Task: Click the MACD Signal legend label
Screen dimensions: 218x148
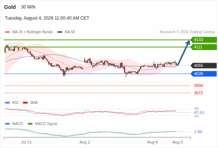Action: click(x=46, y=124)
